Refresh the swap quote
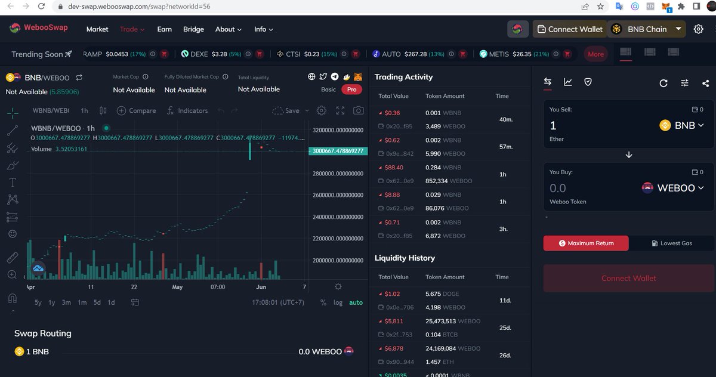 point(663,83)
